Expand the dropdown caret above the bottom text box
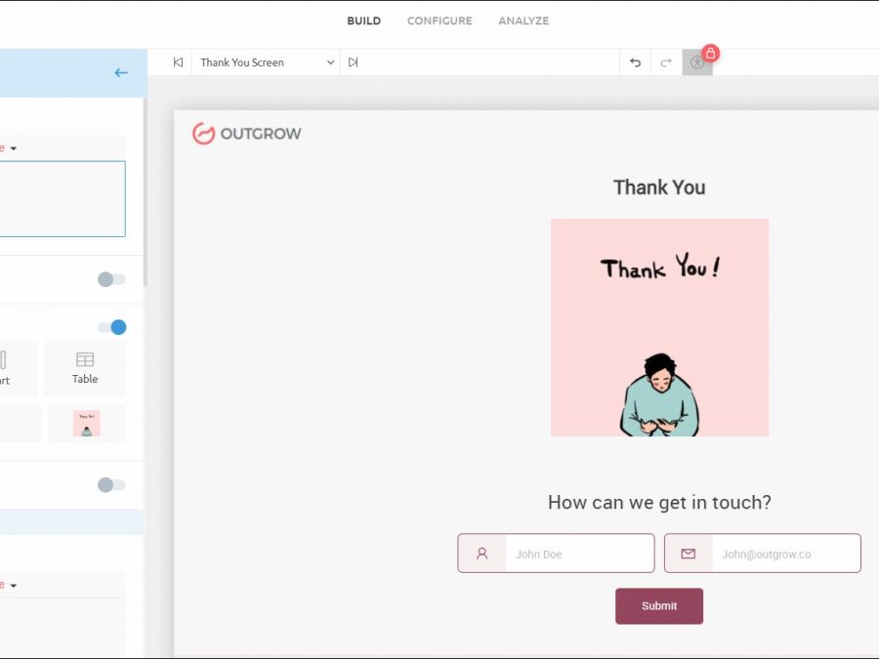 [x=13, y=585]
